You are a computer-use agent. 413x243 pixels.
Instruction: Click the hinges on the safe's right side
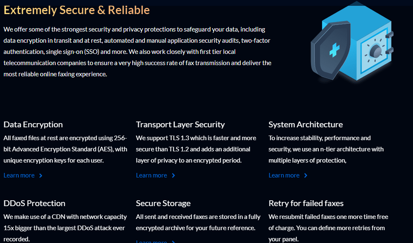[x=389, y=43]
